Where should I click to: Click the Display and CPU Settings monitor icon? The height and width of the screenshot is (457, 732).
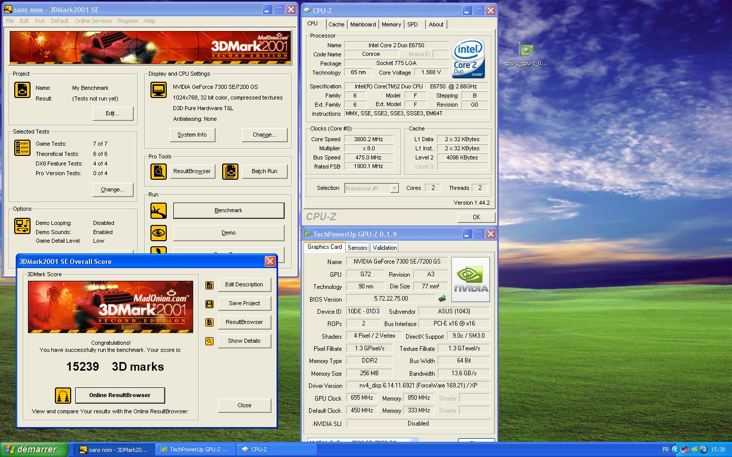tap(159, 90)
